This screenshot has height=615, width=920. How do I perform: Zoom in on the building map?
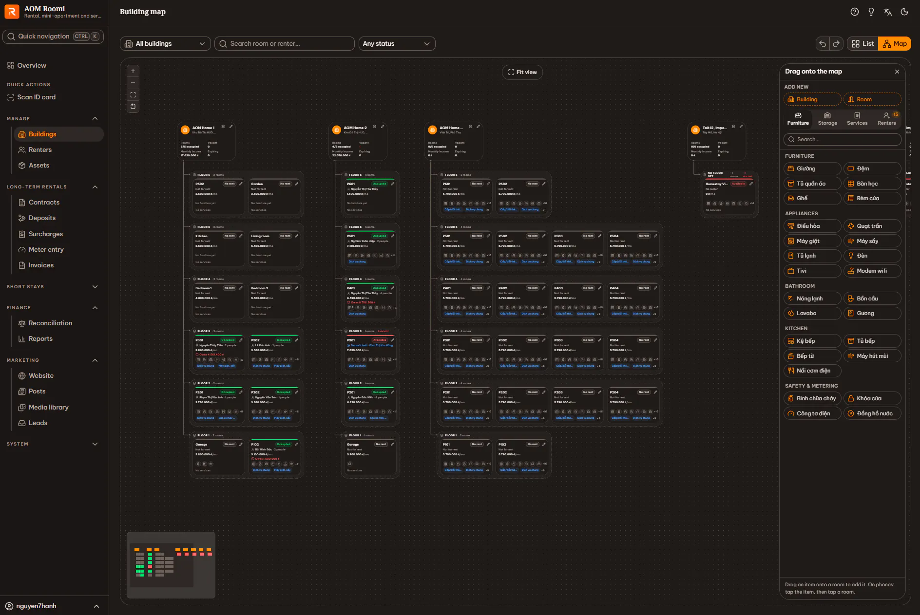tap(133, 71)
